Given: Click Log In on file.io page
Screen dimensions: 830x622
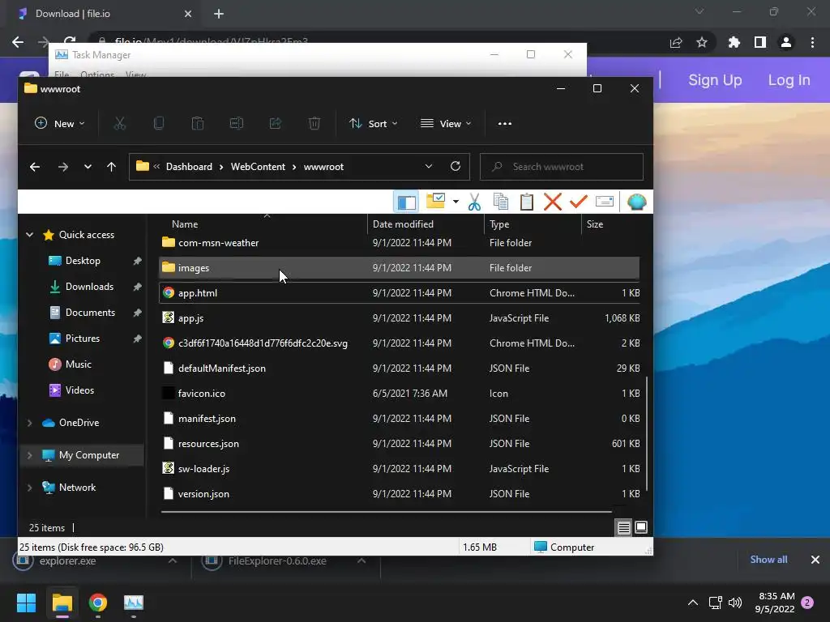Looking at the screenshot, I should point(789,80).
